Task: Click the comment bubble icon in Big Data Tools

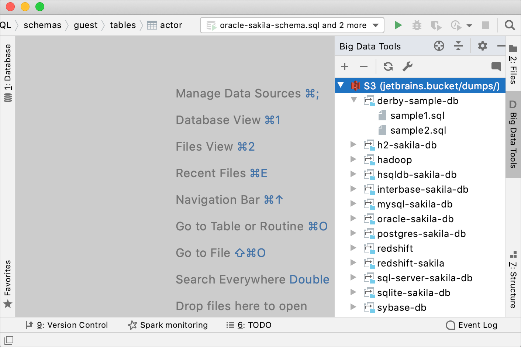Action: coord(496,66)
